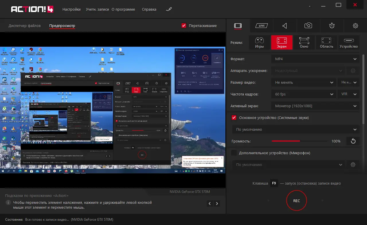This screenshot has width=367, height=225.
Task: Show the previous tip
Action: [210, 204]
